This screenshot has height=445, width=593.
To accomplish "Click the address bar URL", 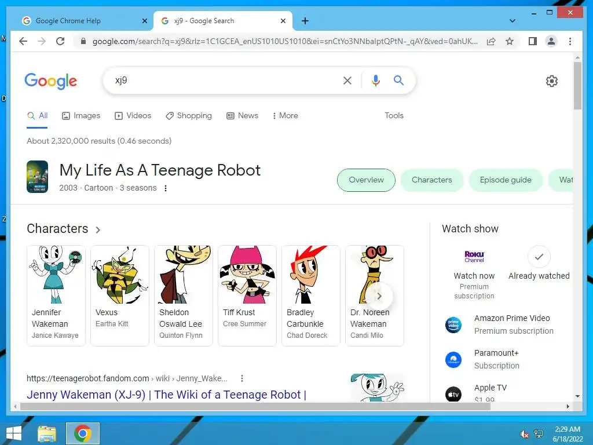I will [x=284, y=41].
